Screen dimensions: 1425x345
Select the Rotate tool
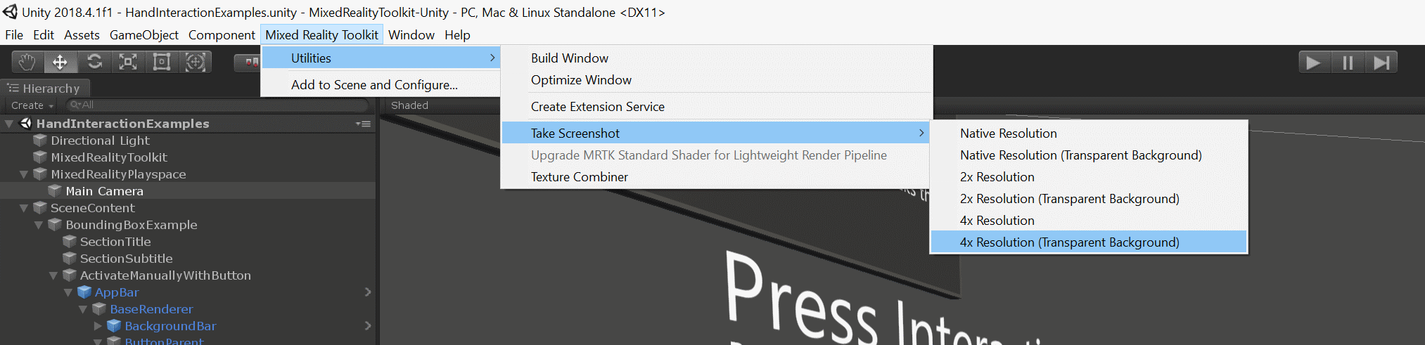(x=94, y=62)
